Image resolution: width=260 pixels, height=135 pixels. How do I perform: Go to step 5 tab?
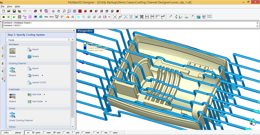pyautogui.click(x=3, y=79)
